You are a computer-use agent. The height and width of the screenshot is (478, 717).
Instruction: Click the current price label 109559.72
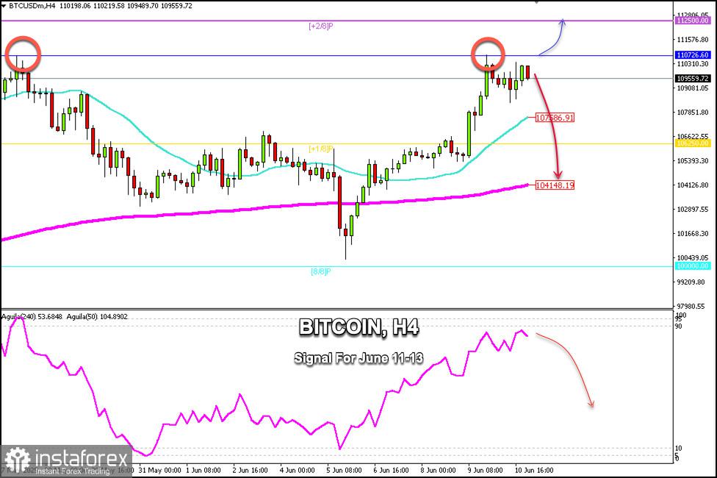pyautogui.click(x=693, y=78)
